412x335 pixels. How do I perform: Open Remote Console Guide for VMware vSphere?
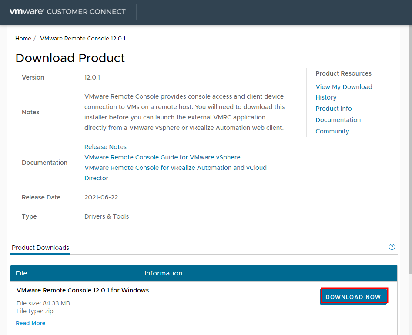162,157
